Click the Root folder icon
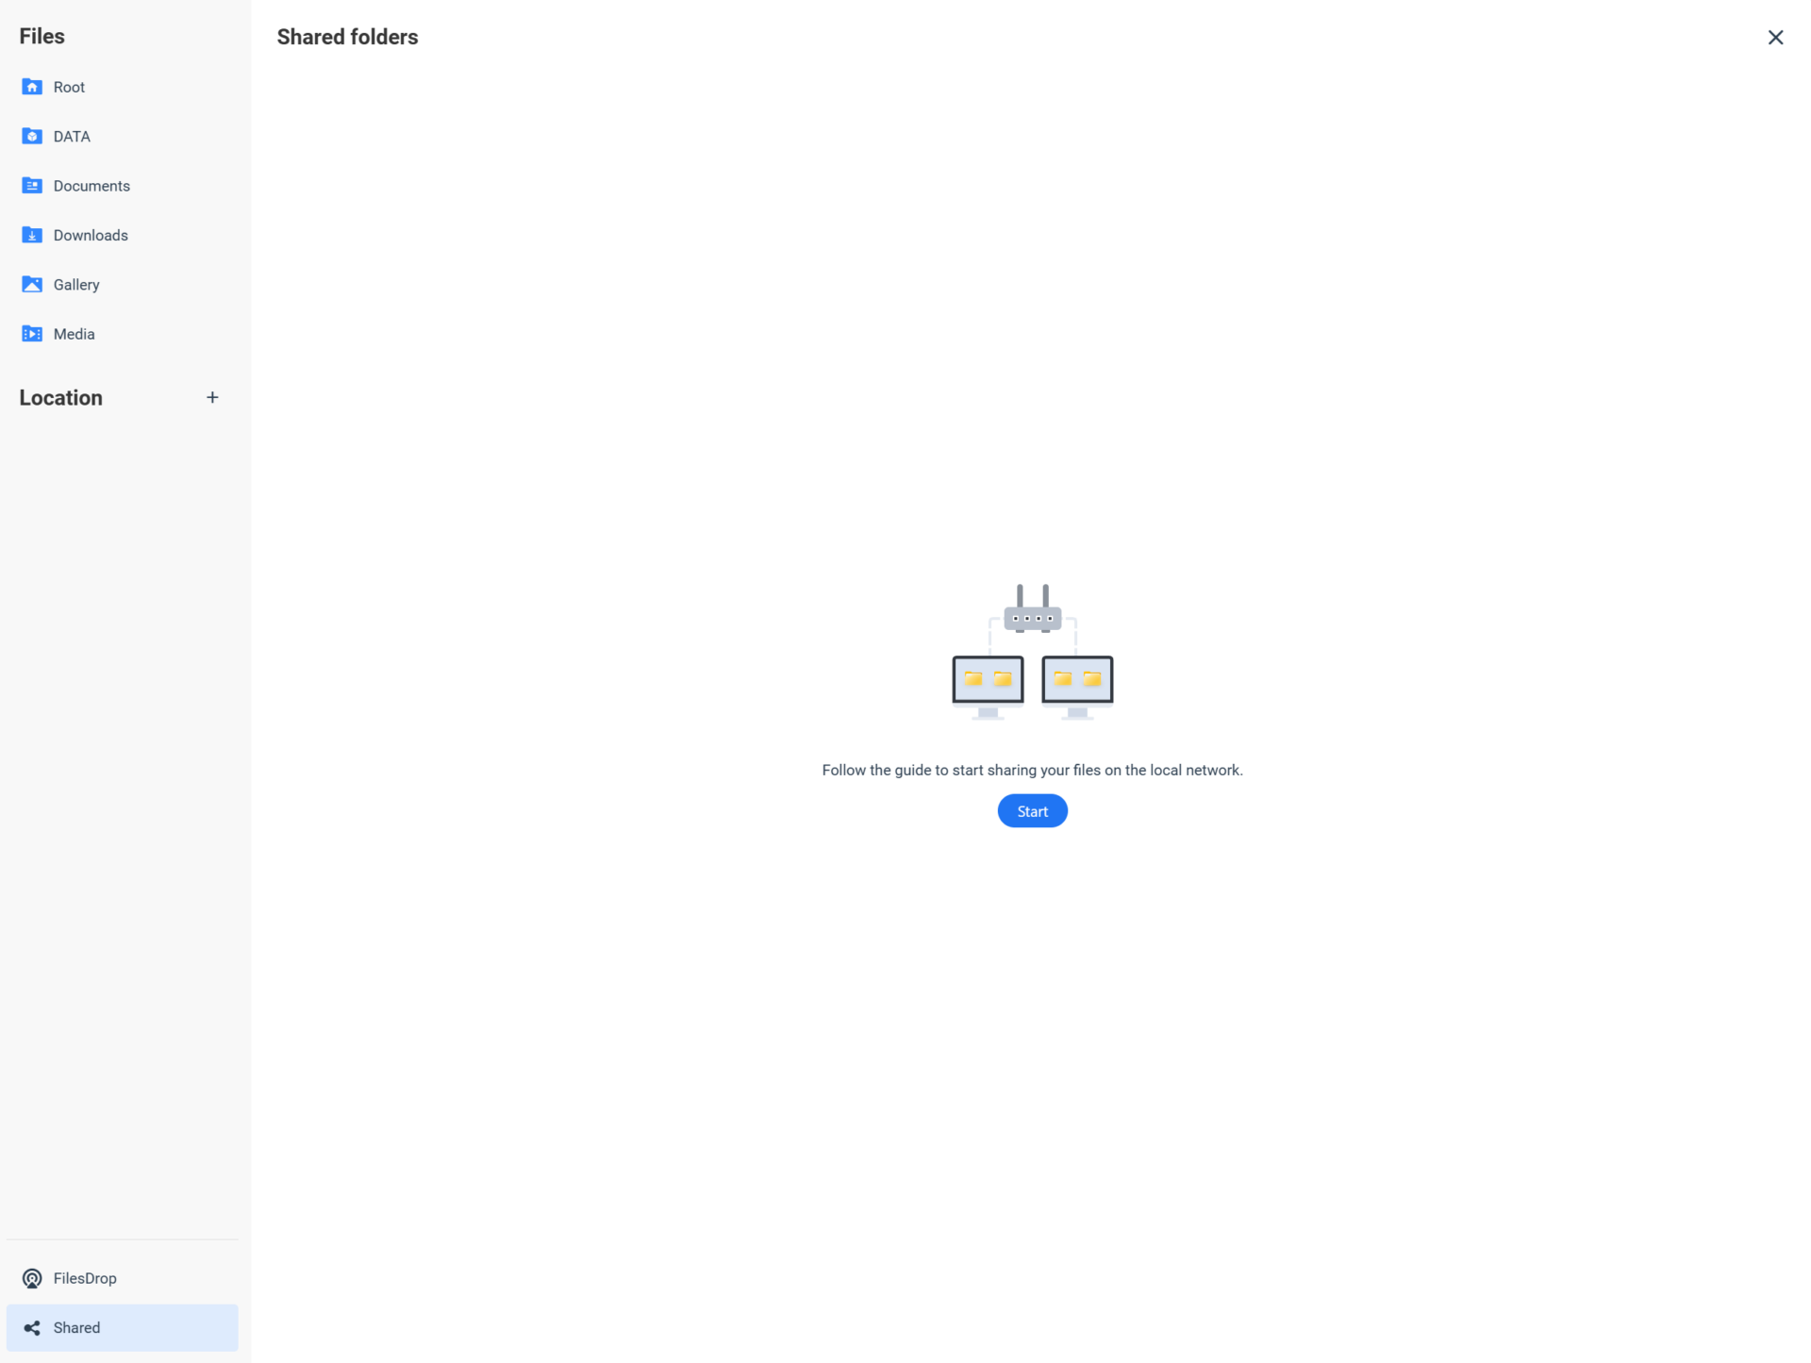This screenshot has width=1811, height=1363. (31, 88)
